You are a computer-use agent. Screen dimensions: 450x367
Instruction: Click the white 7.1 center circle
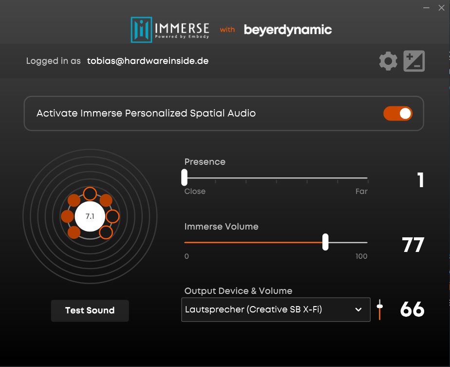click(90, 216)
